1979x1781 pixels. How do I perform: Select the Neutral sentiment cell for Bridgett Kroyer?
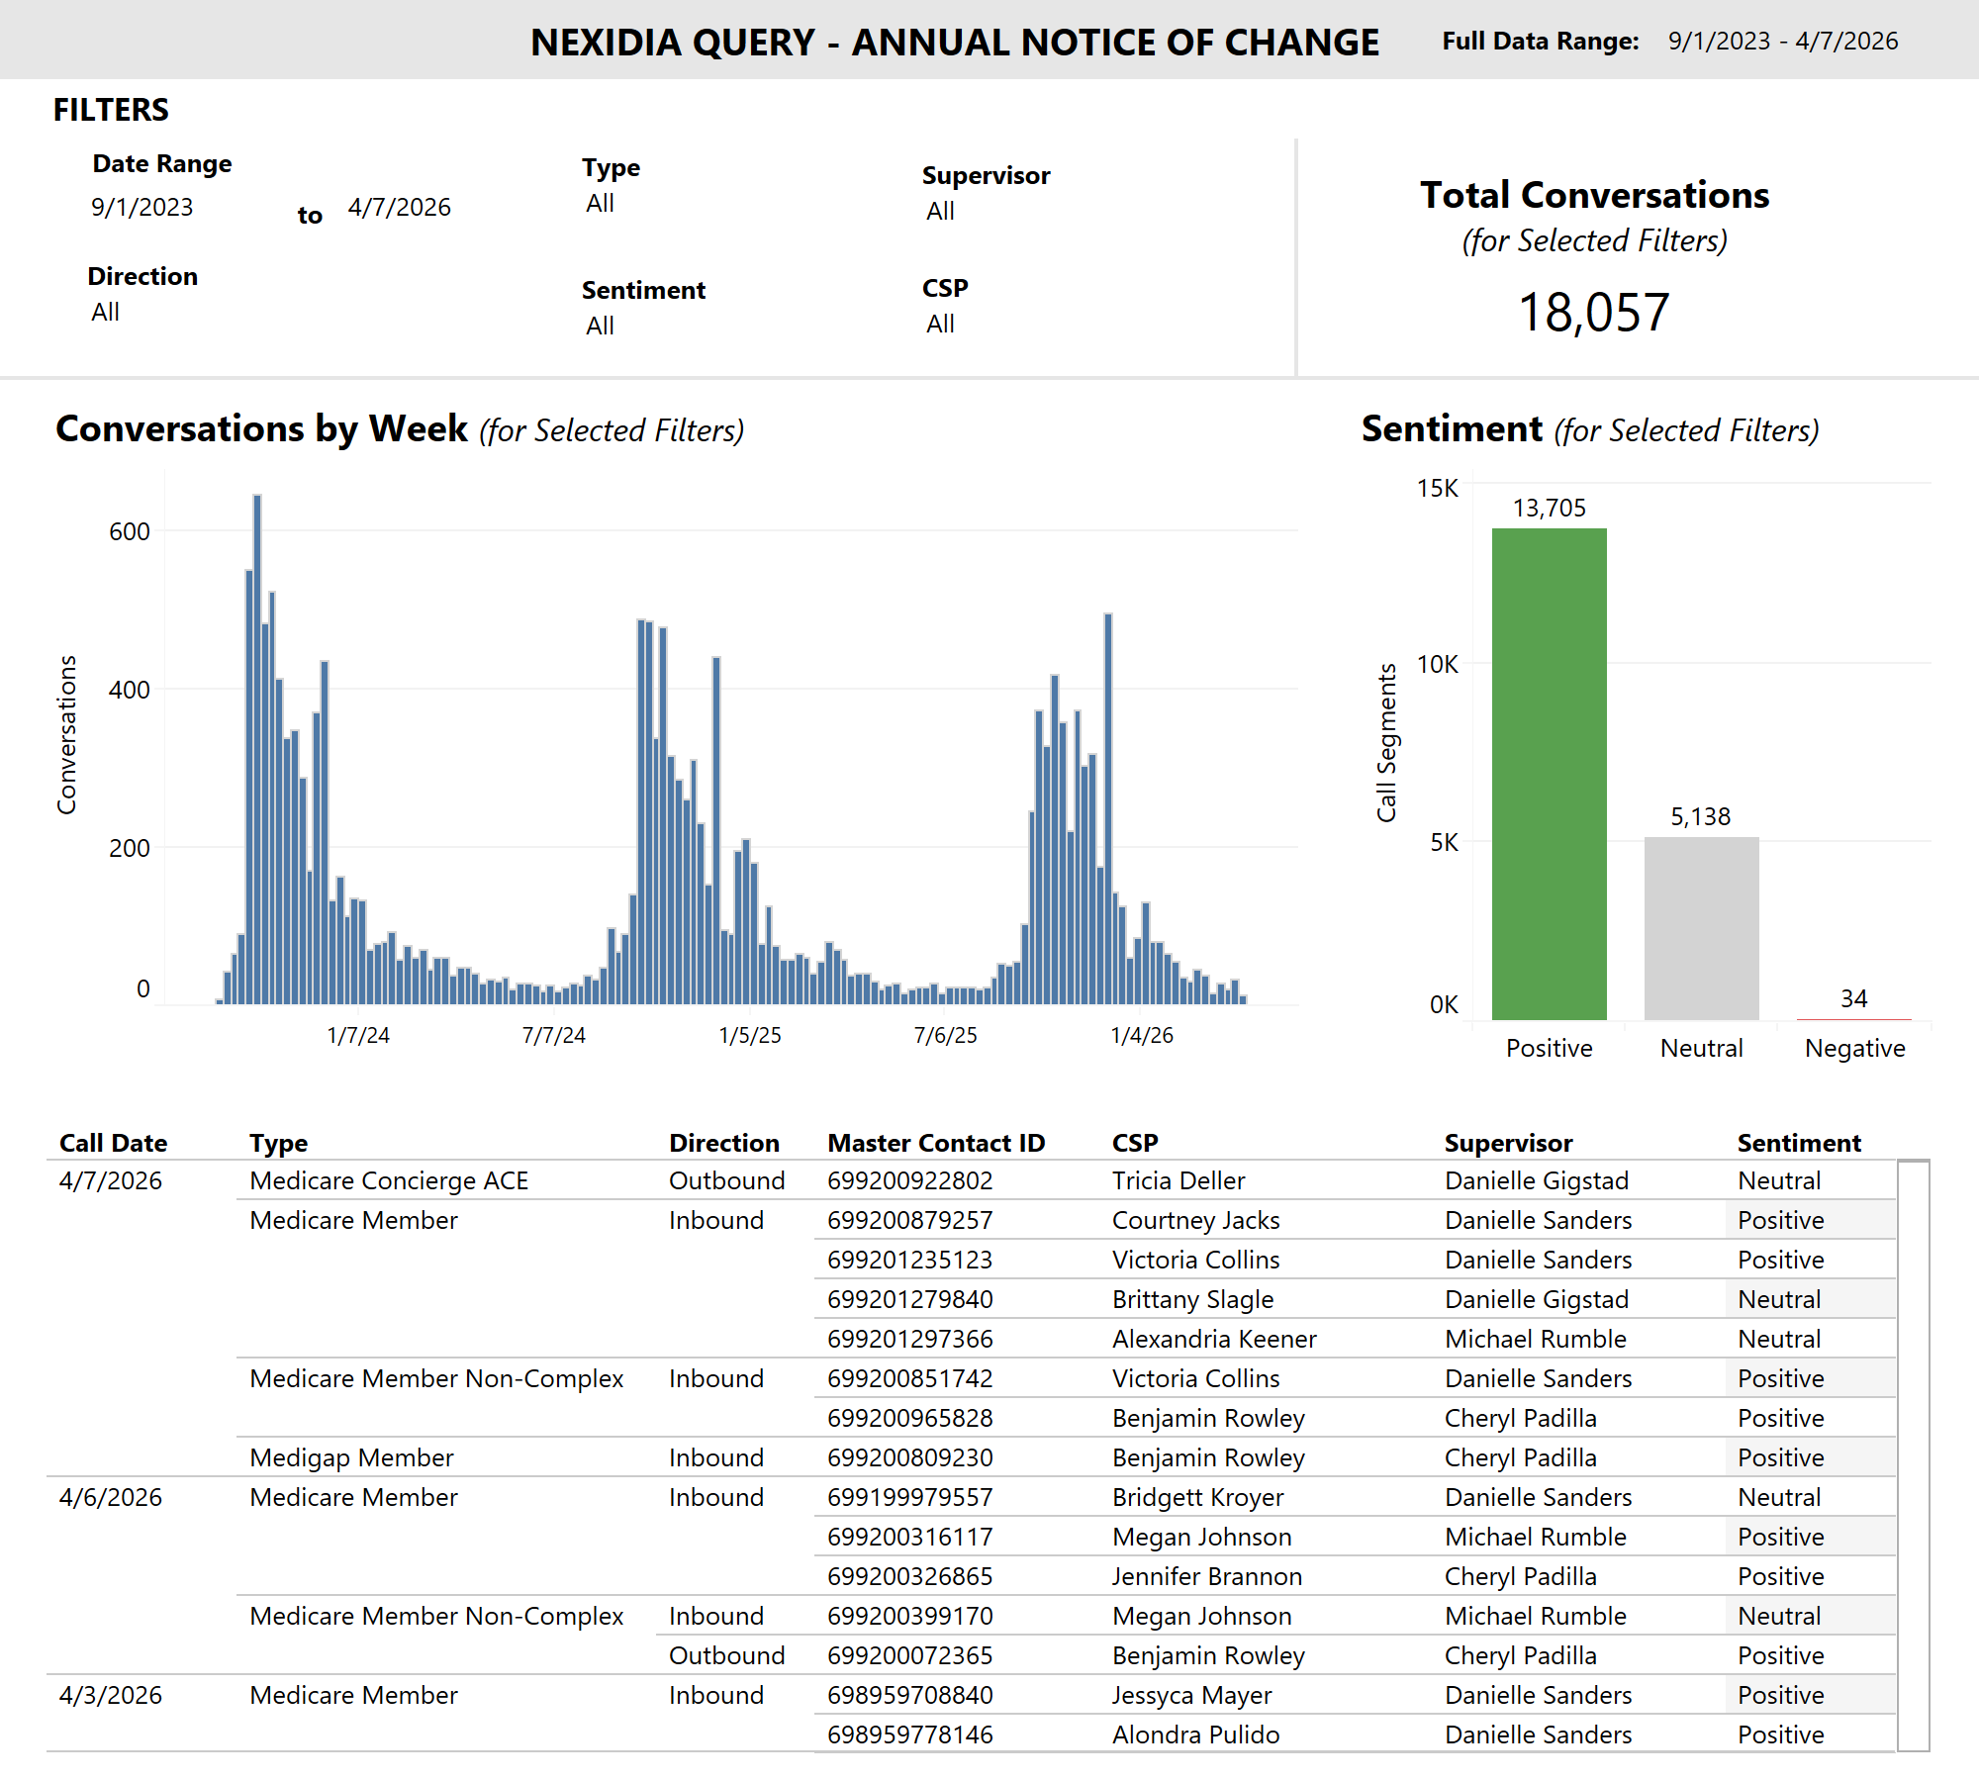[1779, 1497]
